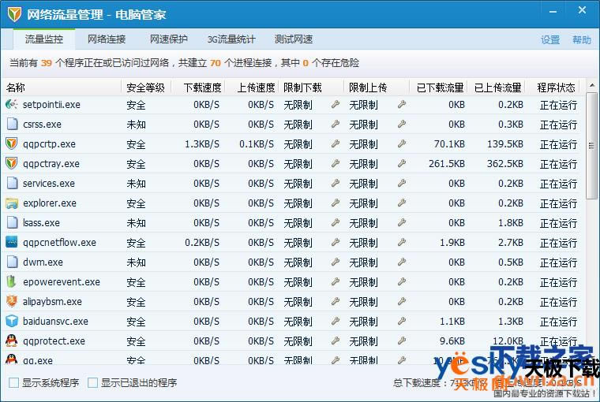
Task: Open 设置 link at top right
Action: pyautogui.click(x=550, y=40)
